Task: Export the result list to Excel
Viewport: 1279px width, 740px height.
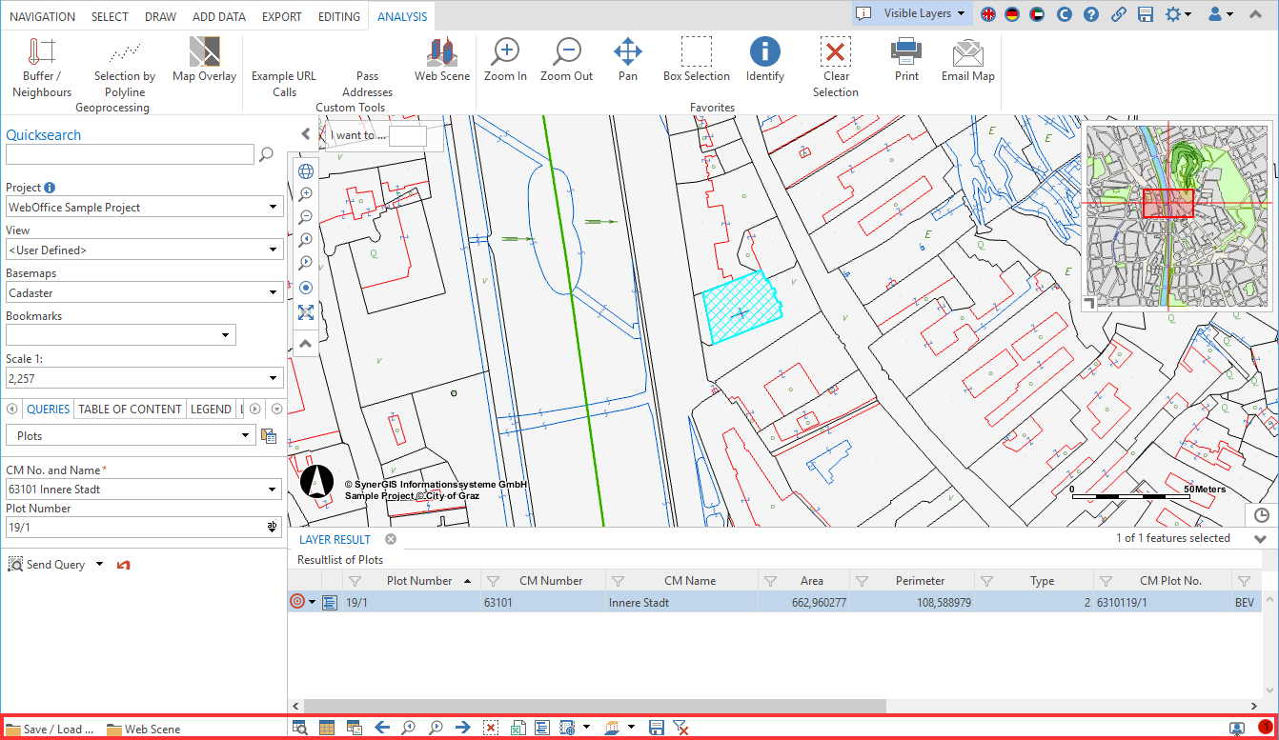Action: tap(518, 727)
